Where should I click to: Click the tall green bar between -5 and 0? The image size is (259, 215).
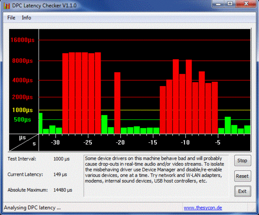point(228,125)
